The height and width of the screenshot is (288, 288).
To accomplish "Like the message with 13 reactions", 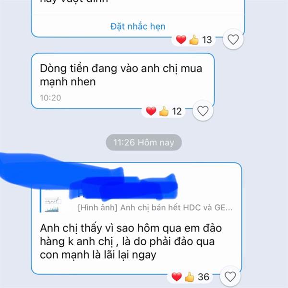I will click(233, 39).
